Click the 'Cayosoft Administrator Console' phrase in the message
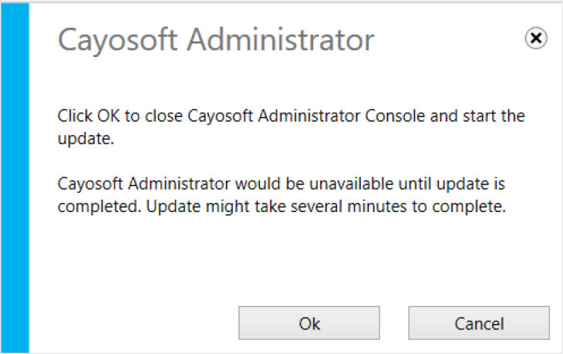 click(306, 116)
